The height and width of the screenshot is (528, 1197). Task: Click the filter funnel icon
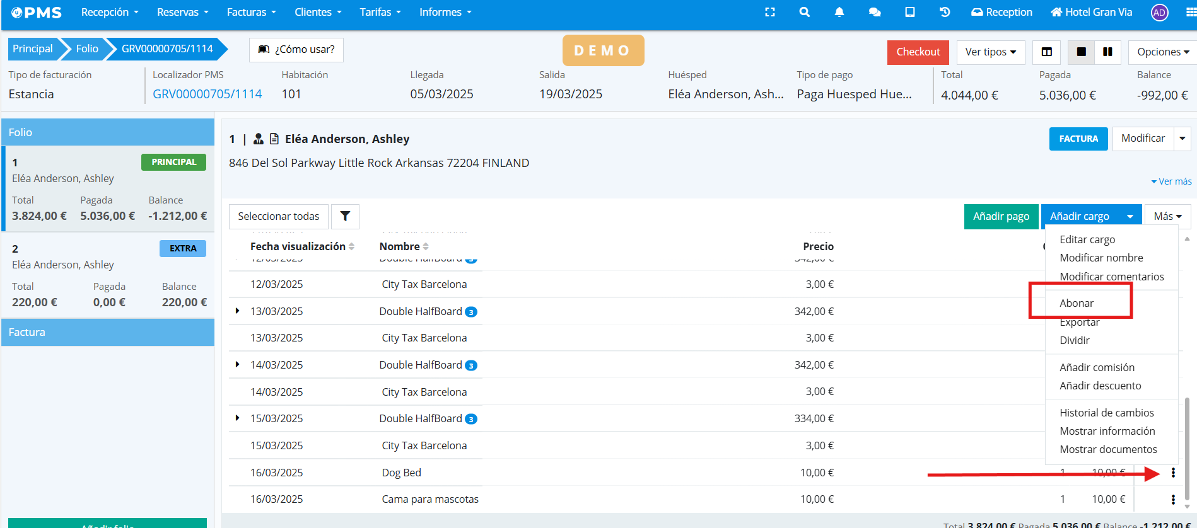pos(345,216)
